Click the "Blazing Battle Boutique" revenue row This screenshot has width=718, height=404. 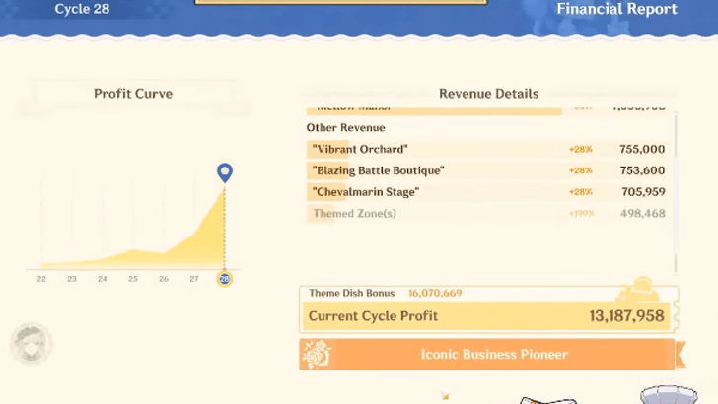[x=487, y=170]
